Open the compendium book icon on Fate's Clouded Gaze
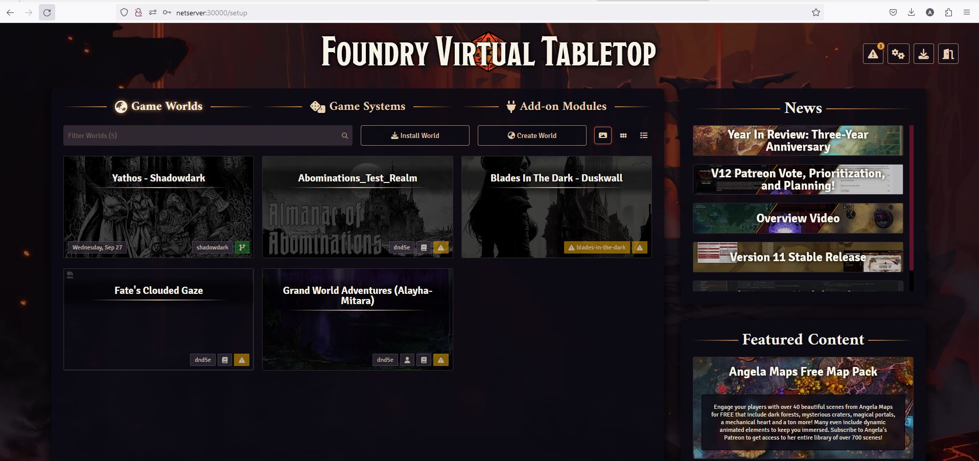 [x=225, y=360]
